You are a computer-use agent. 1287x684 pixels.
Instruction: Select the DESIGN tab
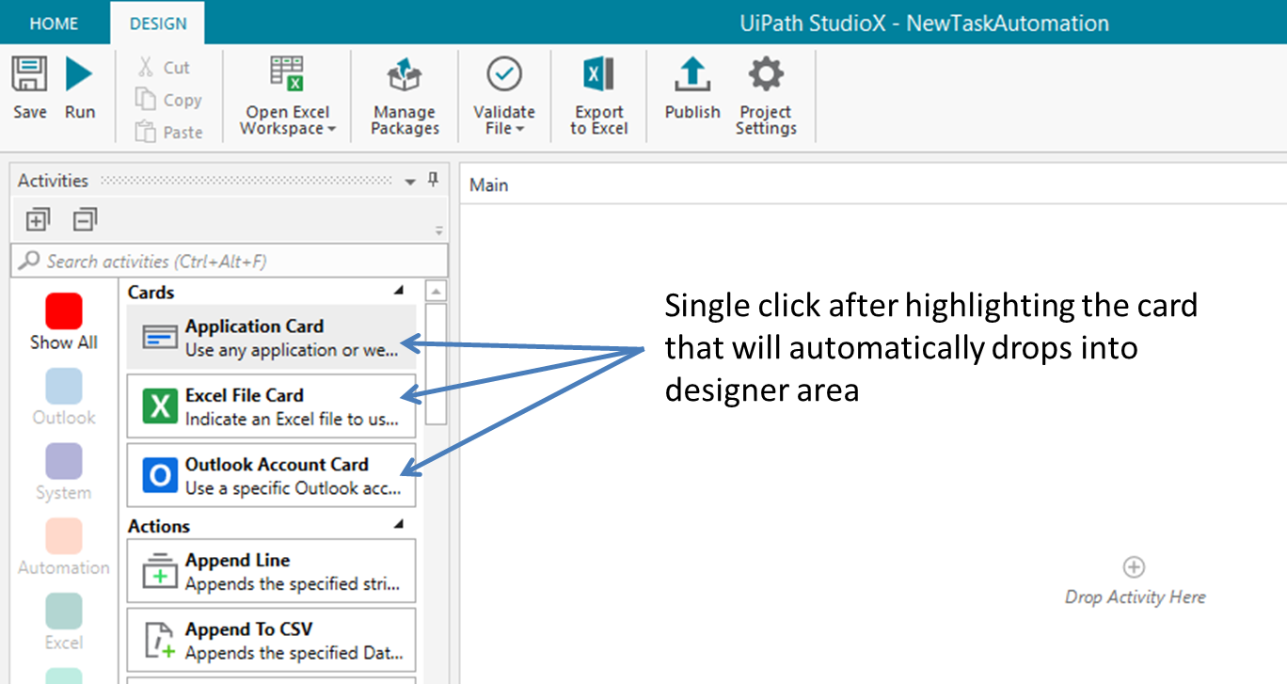tap(158, 24)
